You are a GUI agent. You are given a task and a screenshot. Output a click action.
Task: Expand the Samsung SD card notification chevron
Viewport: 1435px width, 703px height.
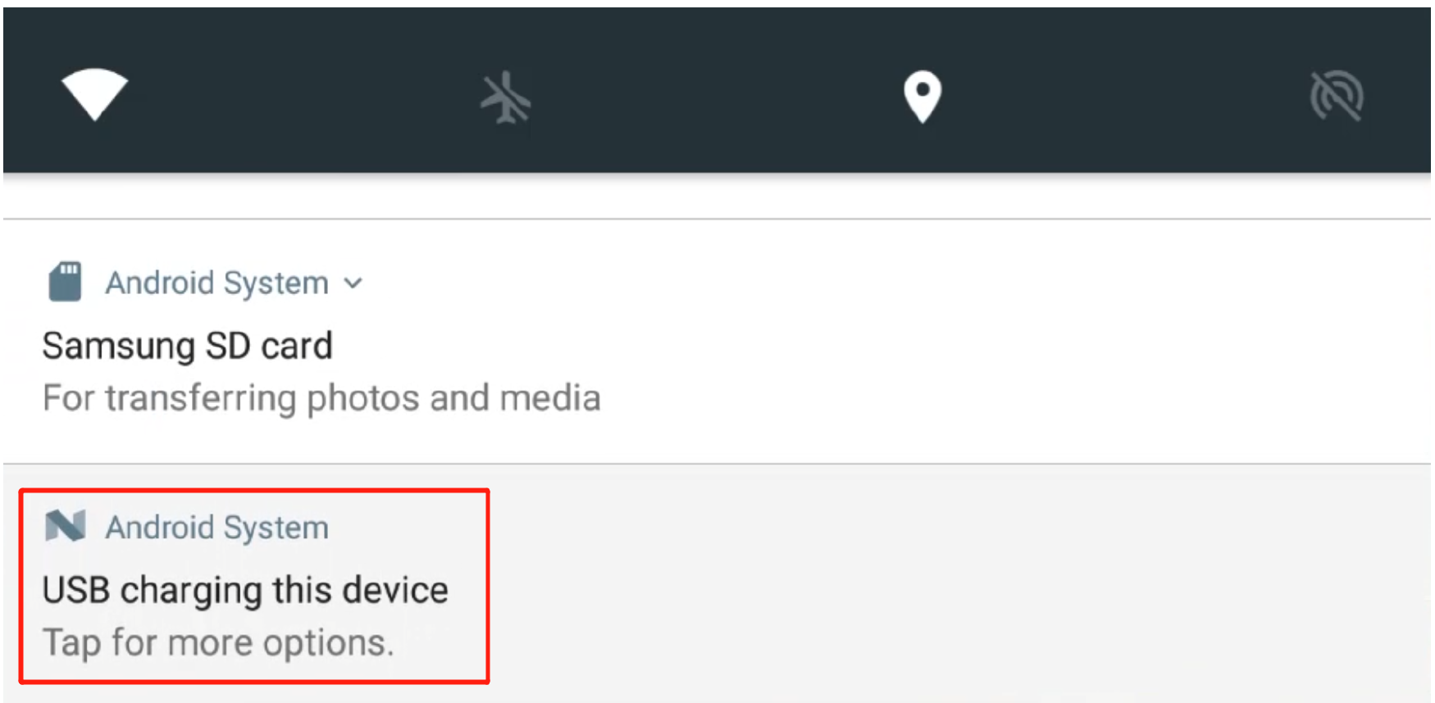click(x=353, y=283)
